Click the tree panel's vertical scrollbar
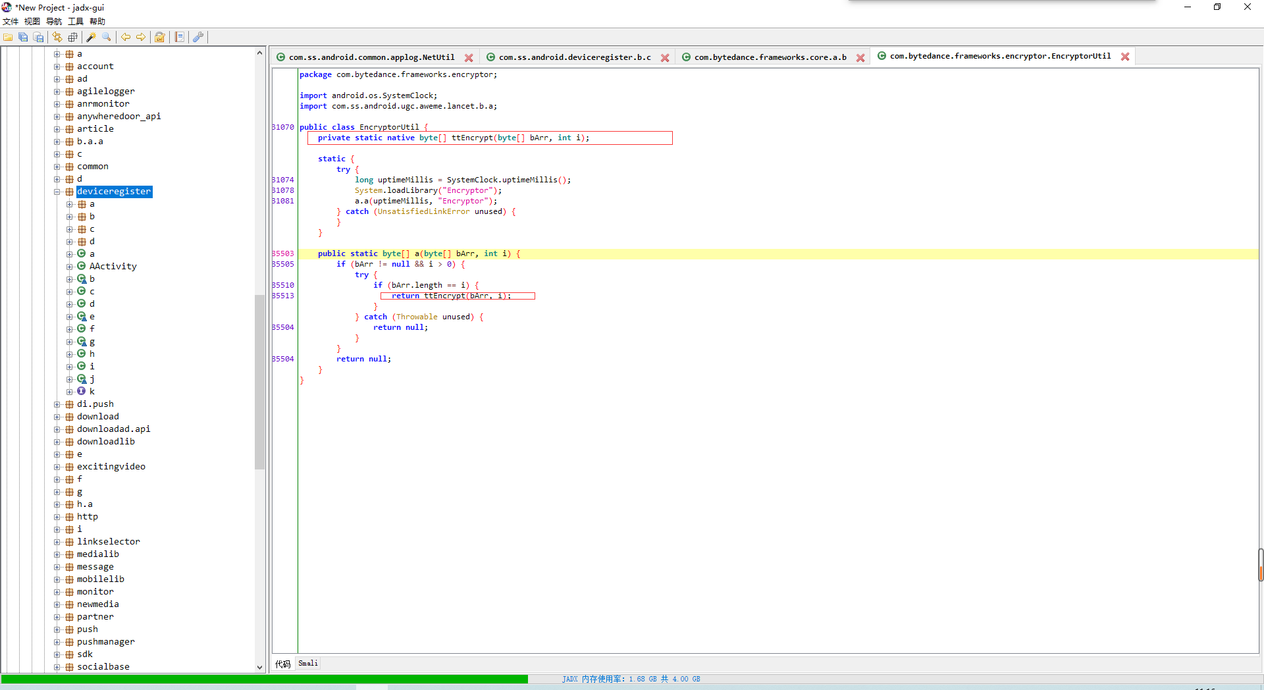 (x=259, y=382)
